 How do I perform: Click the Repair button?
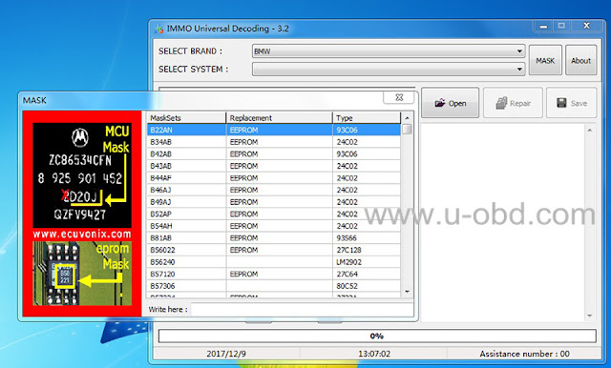513,103
